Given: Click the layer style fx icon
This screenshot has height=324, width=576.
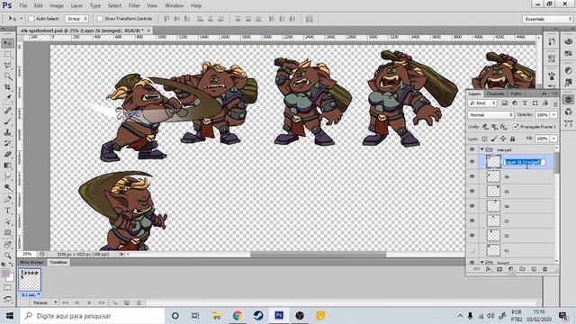Looking at the screenshot, I should click(x=488, y=269).
